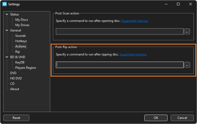197x124 pixels.
Task: Collapse the General tree node
Action: [x=7, y=30]
